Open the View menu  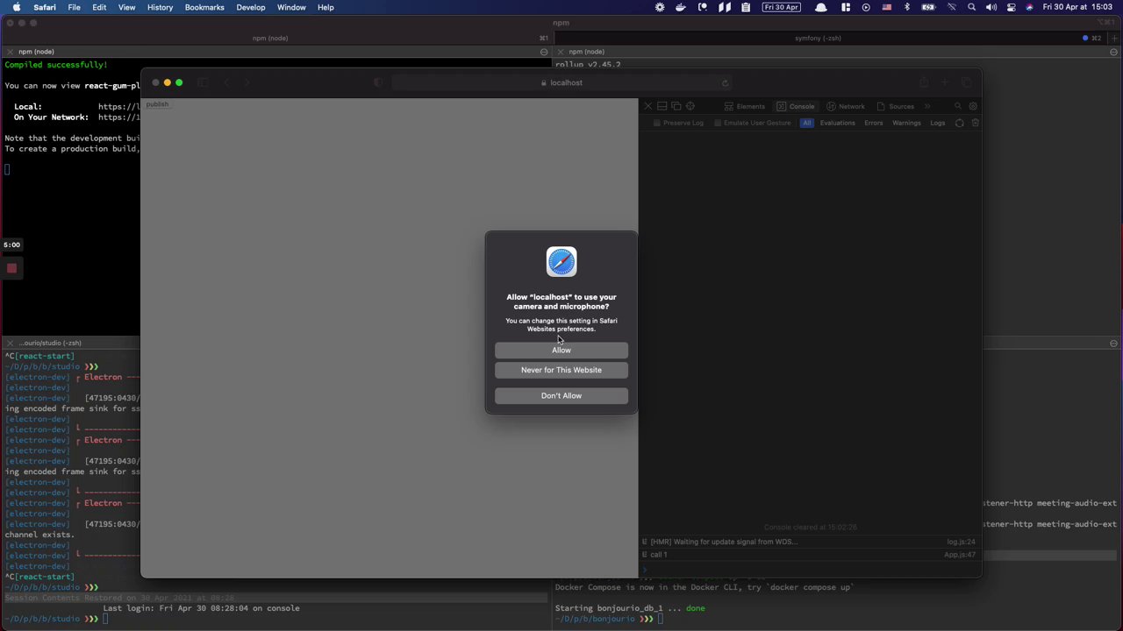(126, 7)
